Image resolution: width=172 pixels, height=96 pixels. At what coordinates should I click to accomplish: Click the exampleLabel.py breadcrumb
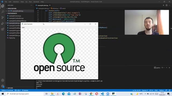click(x=44, y=8)
